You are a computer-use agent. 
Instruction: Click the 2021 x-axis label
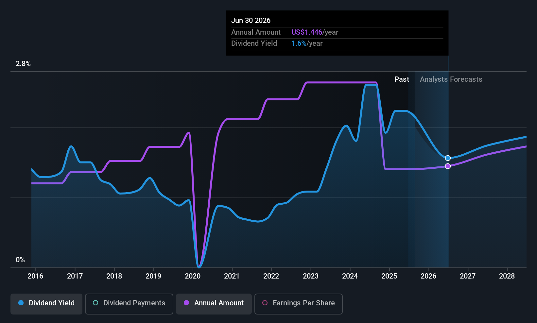coord(232,276)
